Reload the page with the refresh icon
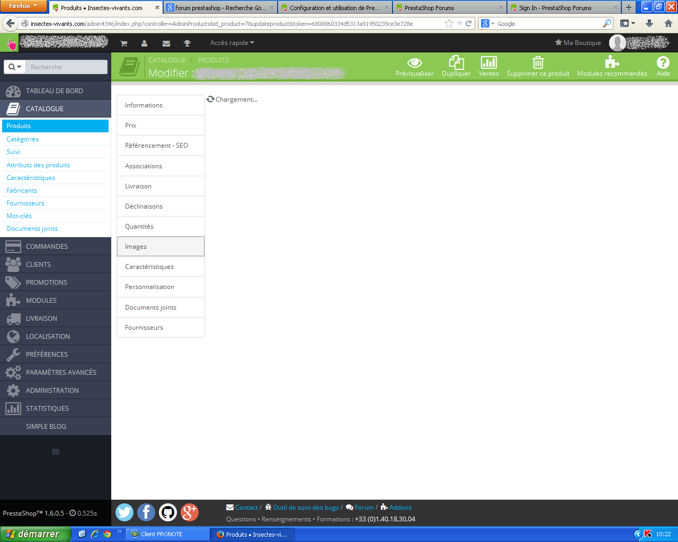 pyautogui.click(x=468, y=24)
